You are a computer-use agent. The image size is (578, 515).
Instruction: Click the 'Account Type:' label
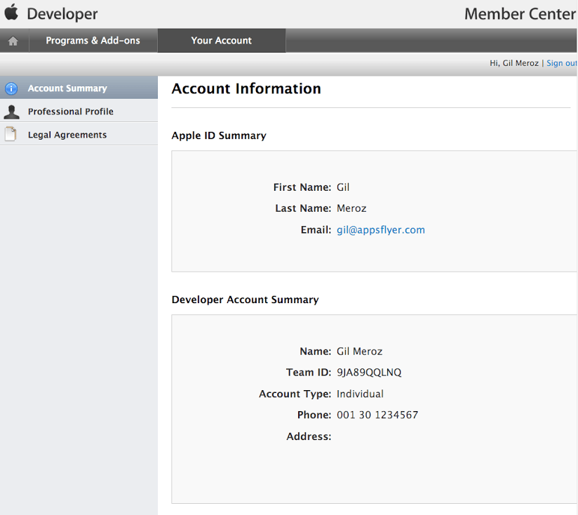[x=295, y=394]
